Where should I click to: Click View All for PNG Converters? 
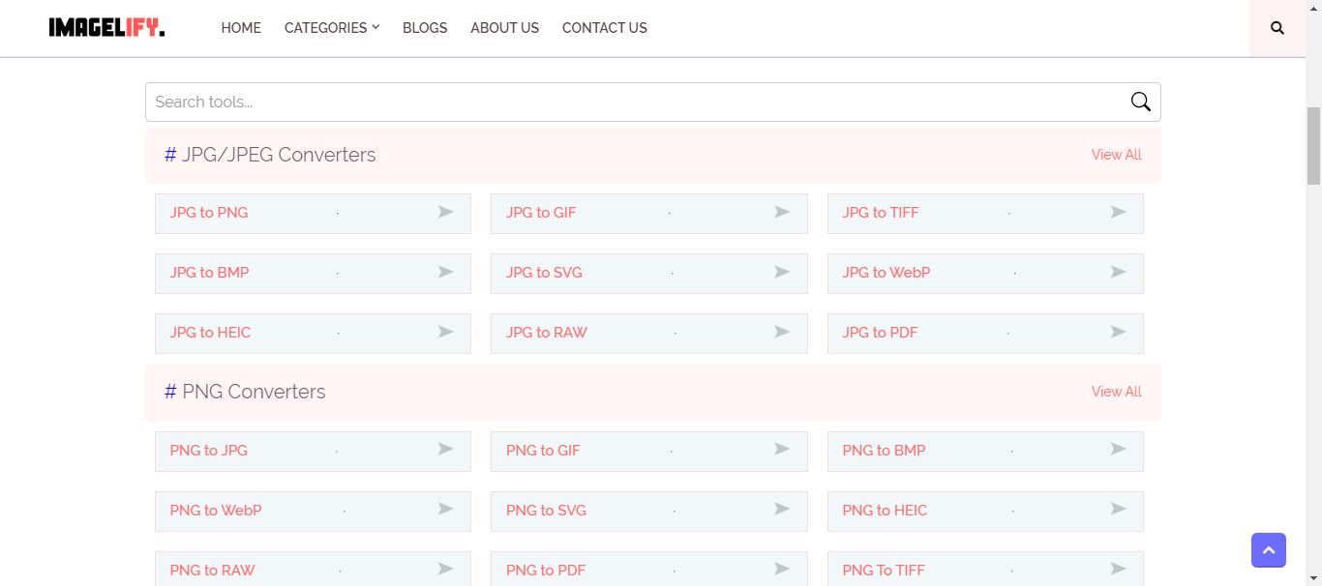(x=1116, y=391)
